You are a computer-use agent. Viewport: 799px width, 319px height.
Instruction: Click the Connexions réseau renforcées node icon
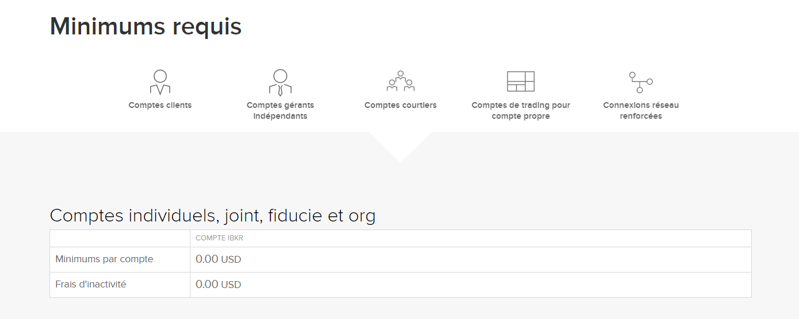click(641, 82)
